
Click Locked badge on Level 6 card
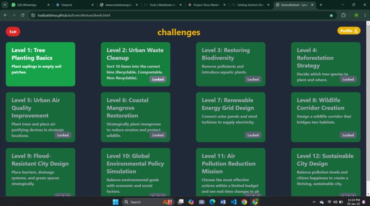(x=158, y=135)
